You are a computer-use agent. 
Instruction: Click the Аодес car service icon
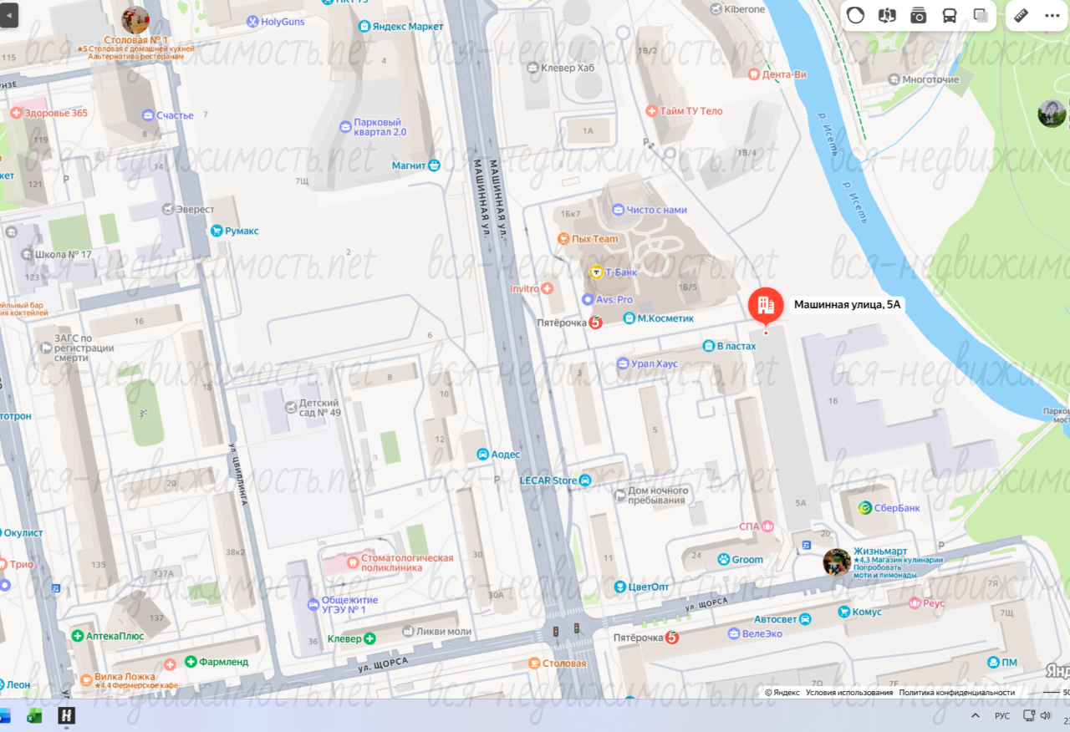click(482, 455)
